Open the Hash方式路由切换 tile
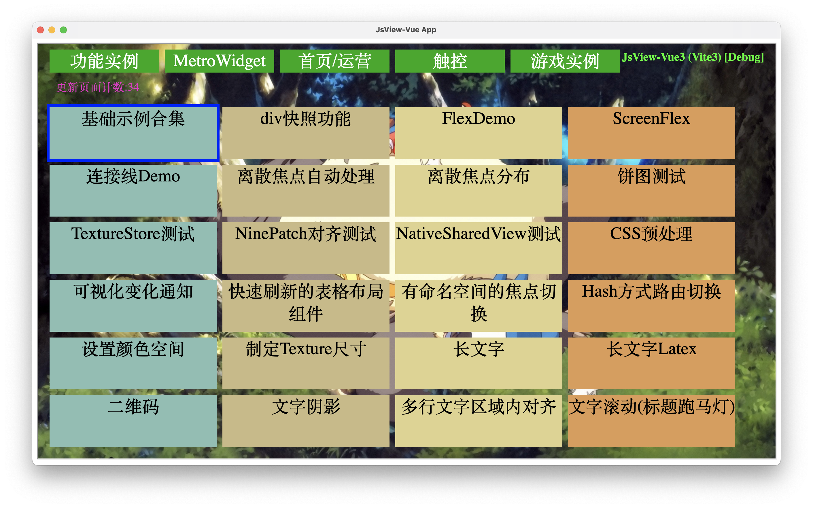The height and width of the screenshot is (508, 813). 651,305
